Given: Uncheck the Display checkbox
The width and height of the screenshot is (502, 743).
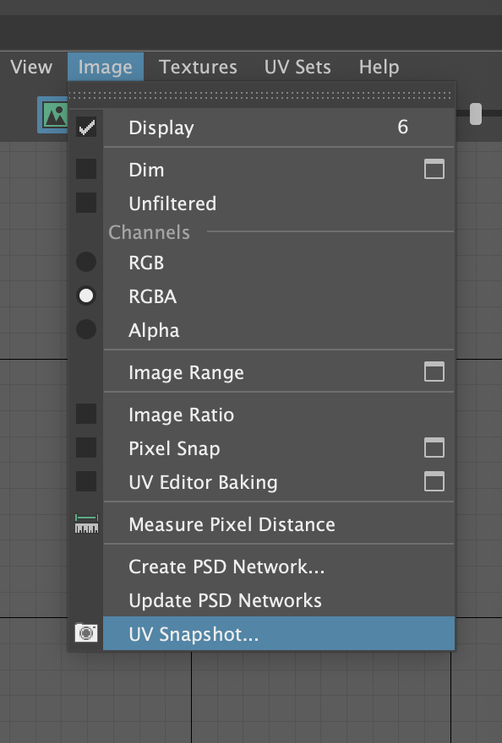Looking at the screenshot, I should pyautogui.click(x=86, y=127).
